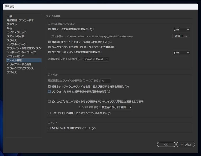Disable クラウドドキュメントを次の間隔で自動保存

pos(49,52)
